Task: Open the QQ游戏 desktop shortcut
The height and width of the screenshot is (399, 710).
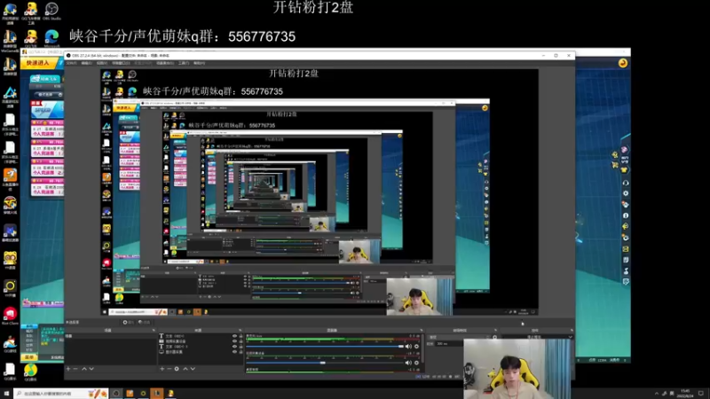Action: coord(10,343)
